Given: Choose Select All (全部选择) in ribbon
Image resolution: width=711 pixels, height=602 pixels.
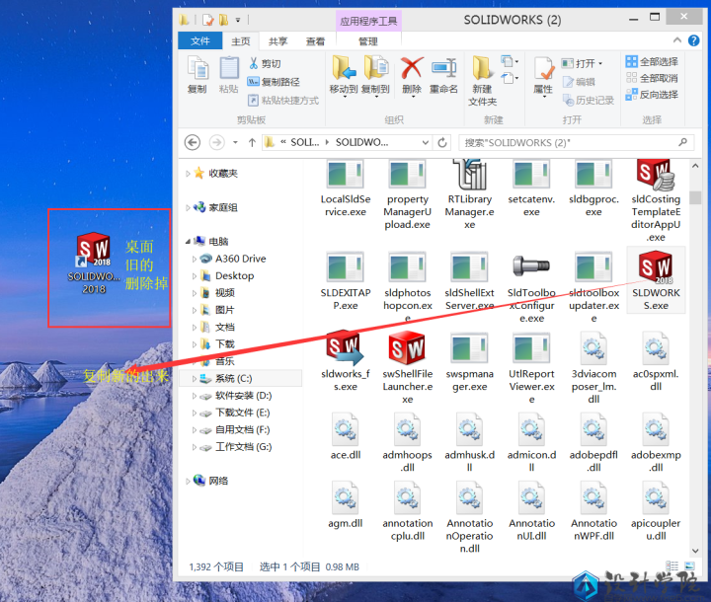Looking at the screenshot, I should tap(652, 61).
